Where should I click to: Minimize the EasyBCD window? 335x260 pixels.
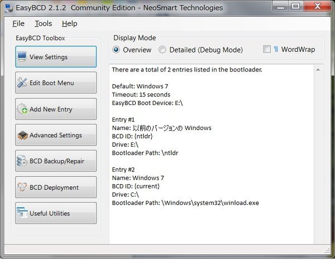[280, 7]
